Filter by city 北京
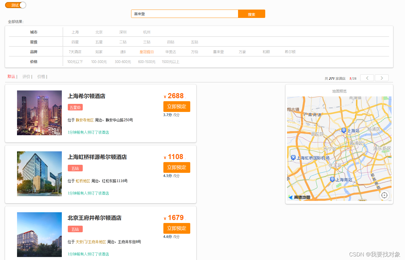 [99, 32]
